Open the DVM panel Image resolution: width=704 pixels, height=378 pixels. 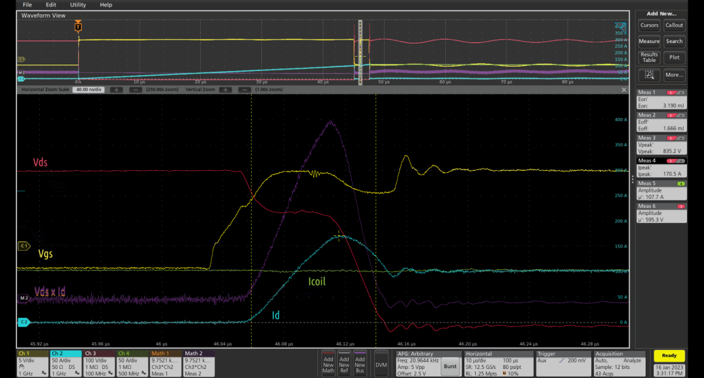point(381,364)
